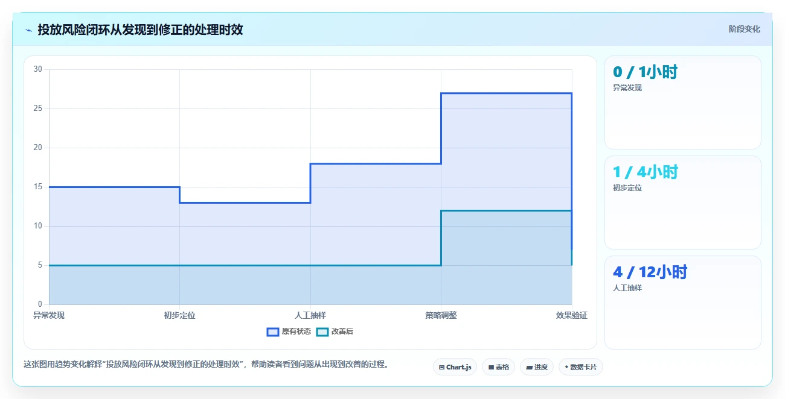Click the 策略调整 x-axis label

coord(441,315)
